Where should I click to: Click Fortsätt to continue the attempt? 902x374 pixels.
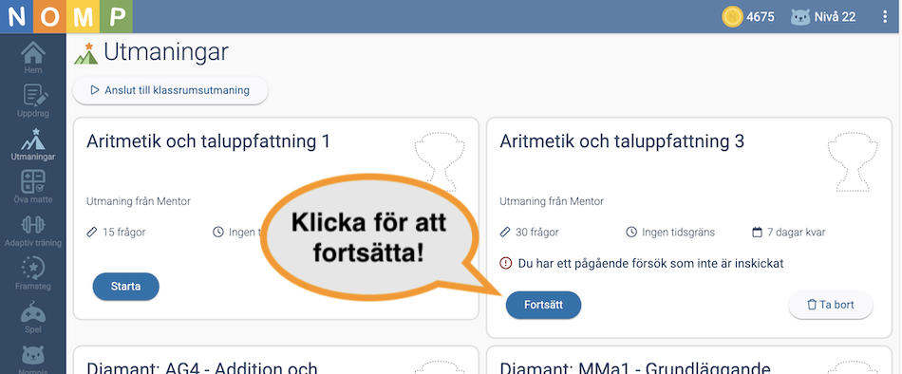(543, 305)
